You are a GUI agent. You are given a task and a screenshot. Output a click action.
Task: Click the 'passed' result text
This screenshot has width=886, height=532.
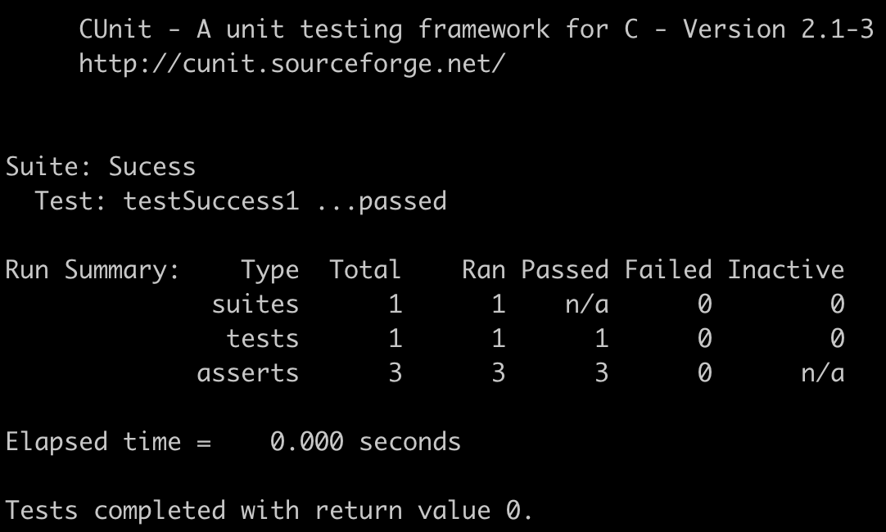coord(403,202)
